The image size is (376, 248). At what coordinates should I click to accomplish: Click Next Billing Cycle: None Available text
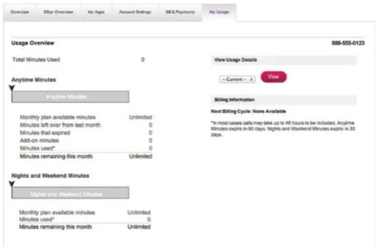[248, 111]
